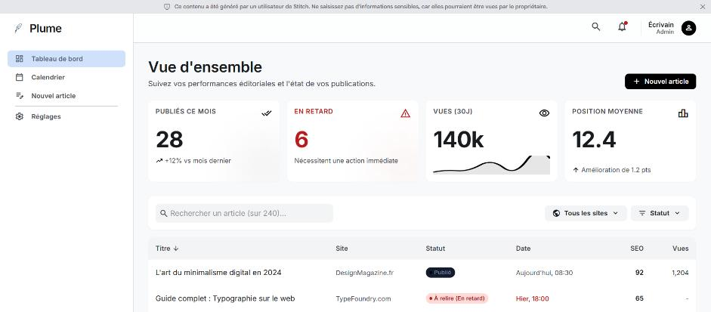Click the Réglages gear icon
The image size is (711, 312).
tap(19, 116)
